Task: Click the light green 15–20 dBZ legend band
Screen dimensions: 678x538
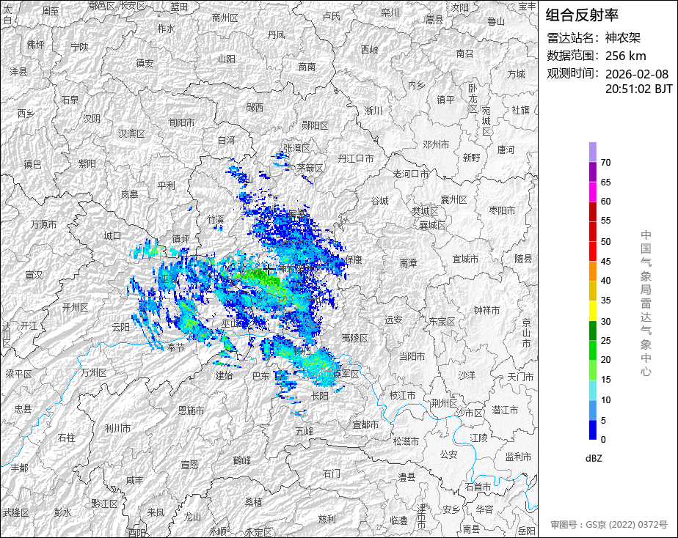Action: 592,370
